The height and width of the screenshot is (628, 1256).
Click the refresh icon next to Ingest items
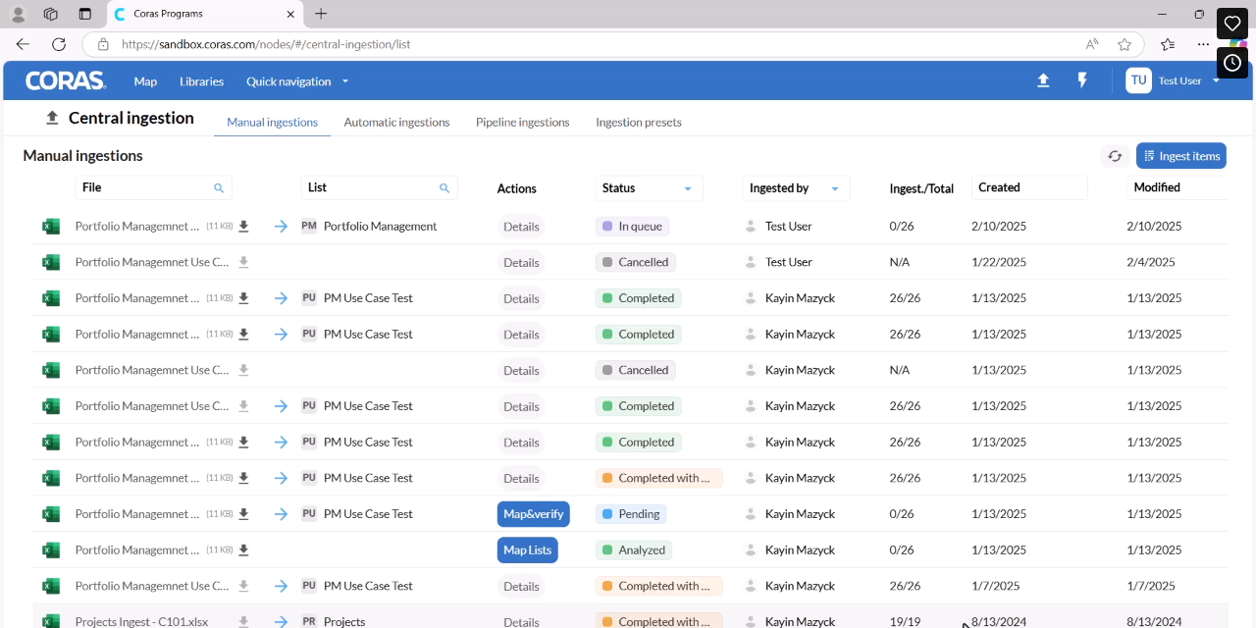[1115, 156]
